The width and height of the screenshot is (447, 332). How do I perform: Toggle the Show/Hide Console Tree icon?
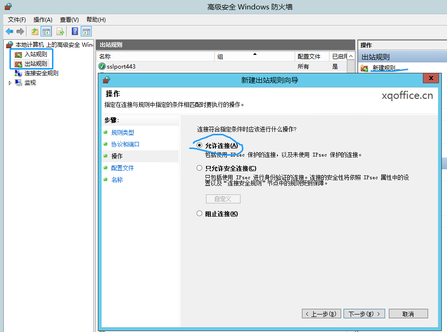46,31
